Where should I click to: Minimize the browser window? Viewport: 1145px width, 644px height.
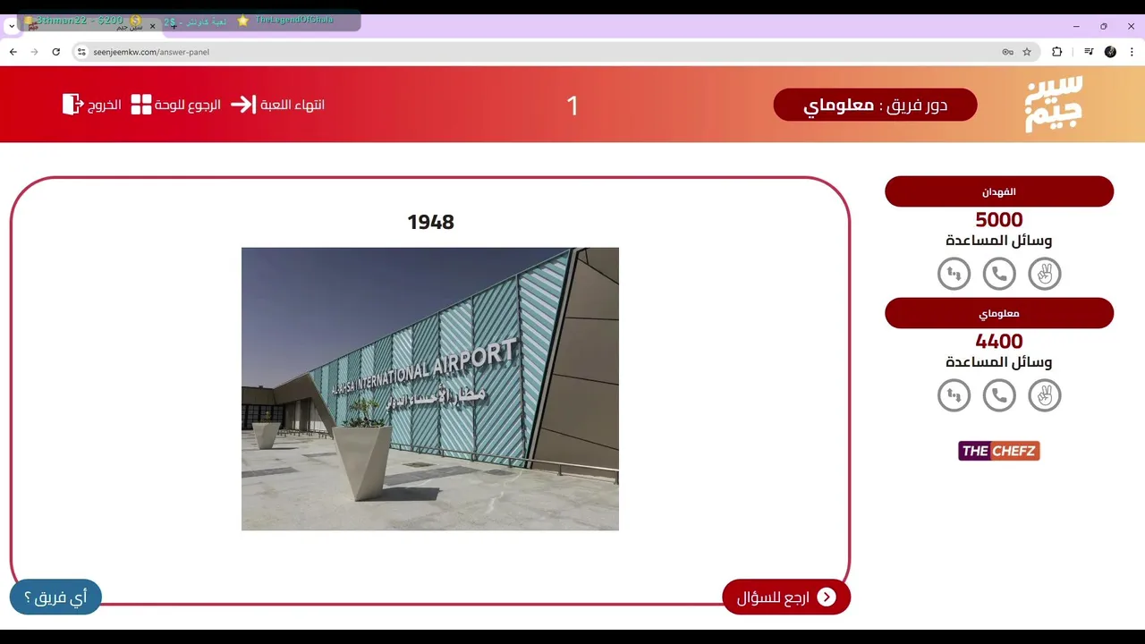point(1076,26)
